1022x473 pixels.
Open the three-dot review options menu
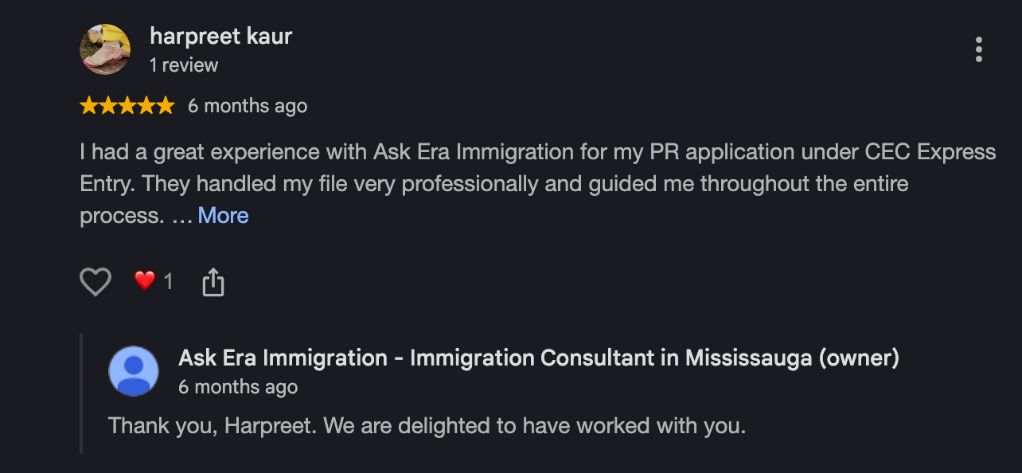tap(978, 49)
